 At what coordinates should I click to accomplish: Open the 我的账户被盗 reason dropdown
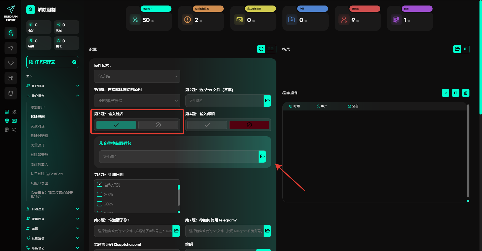pyautogui.click(x=137, y=100)
